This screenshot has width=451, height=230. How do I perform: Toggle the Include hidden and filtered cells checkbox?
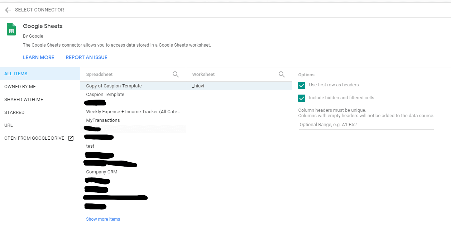302,98
